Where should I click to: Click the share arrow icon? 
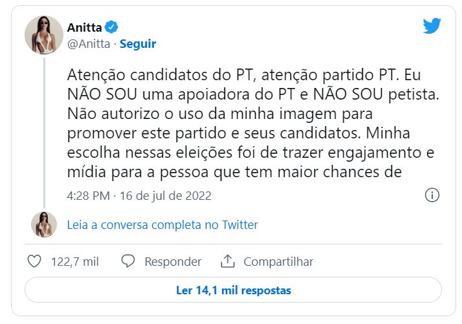point(227,261)
